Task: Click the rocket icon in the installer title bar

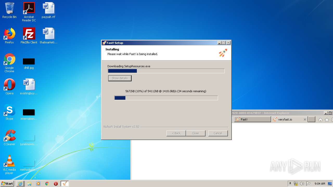Action: (x=104, y=43)
